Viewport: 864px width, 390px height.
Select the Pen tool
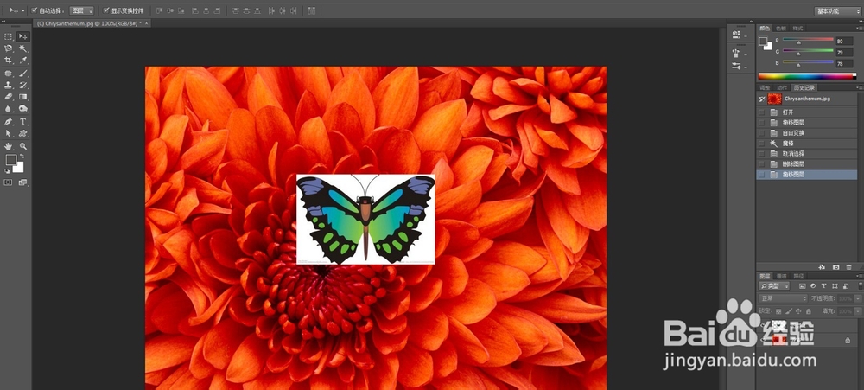tap(9, 121)
